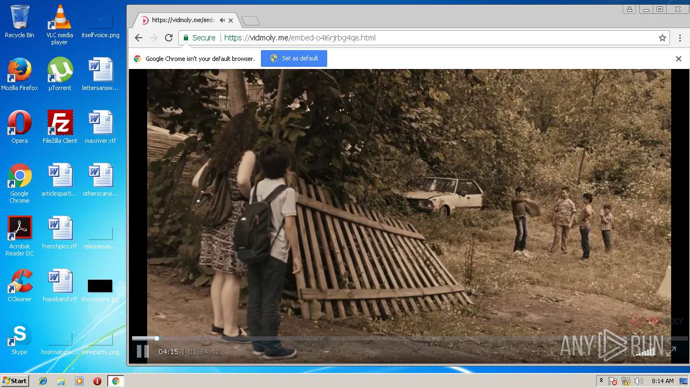Open the itselfvoice.png desktop file
The width and height of the screenshot is (690, 388).
[x=100, y=25]
